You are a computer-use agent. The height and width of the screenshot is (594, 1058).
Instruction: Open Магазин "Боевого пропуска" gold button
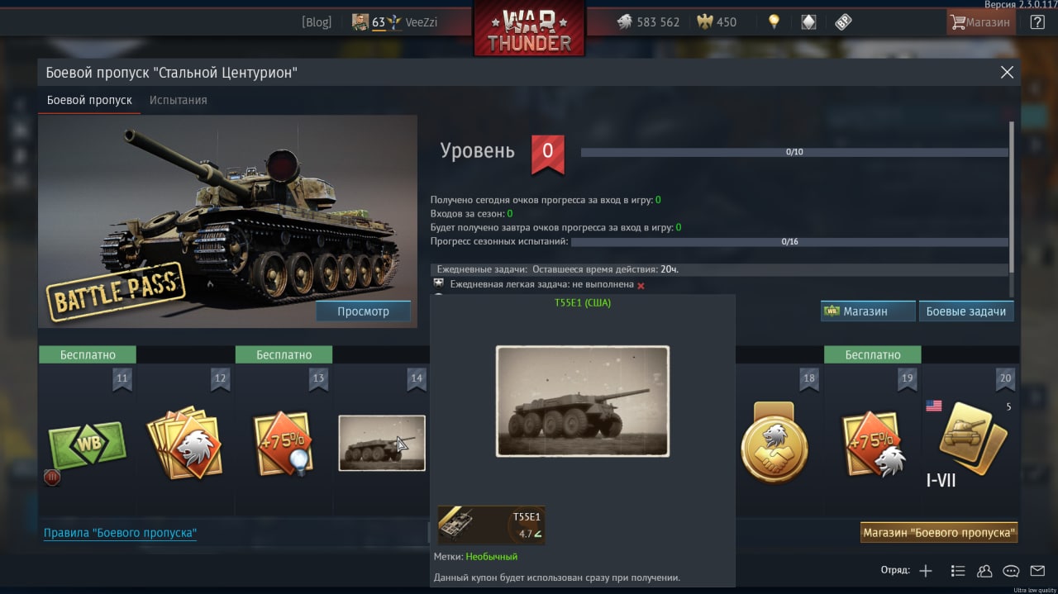(939, 533)
